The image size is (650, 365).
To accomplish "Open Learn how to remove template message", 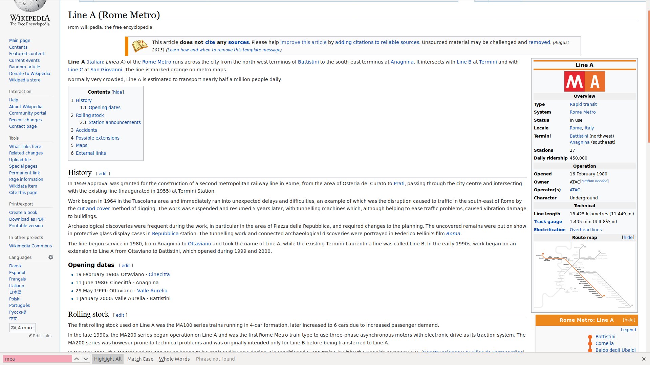I will tap(224, 50).
